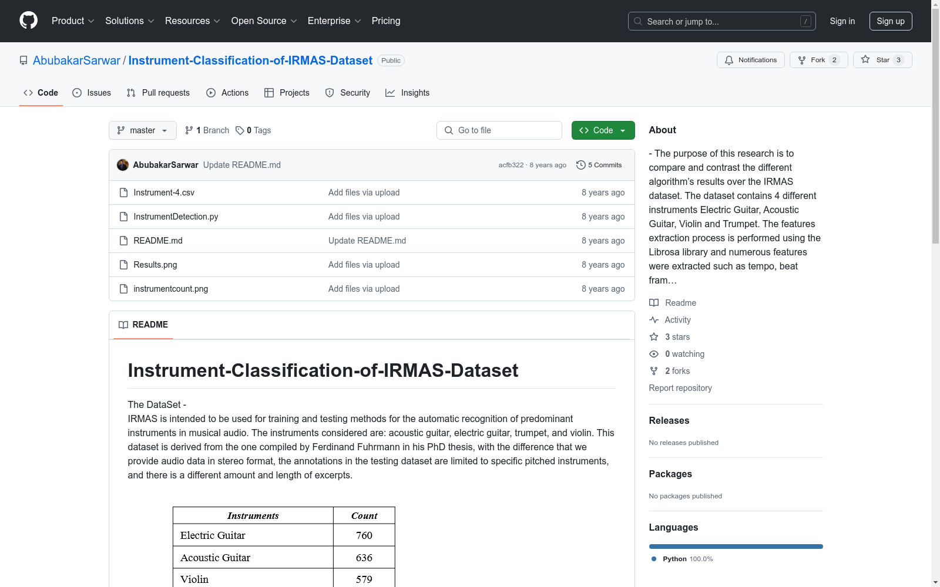This screenshot has height=587, width=940.
Task: Click the Activity pulse icon in About
Action: click(x=654, y=320)
